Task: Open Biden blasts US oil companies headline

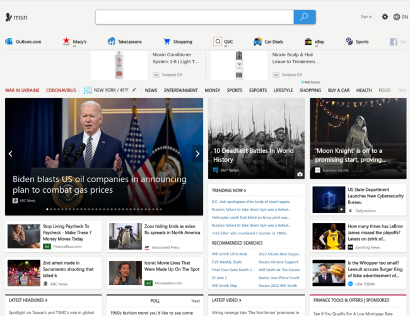Action: 100,185
